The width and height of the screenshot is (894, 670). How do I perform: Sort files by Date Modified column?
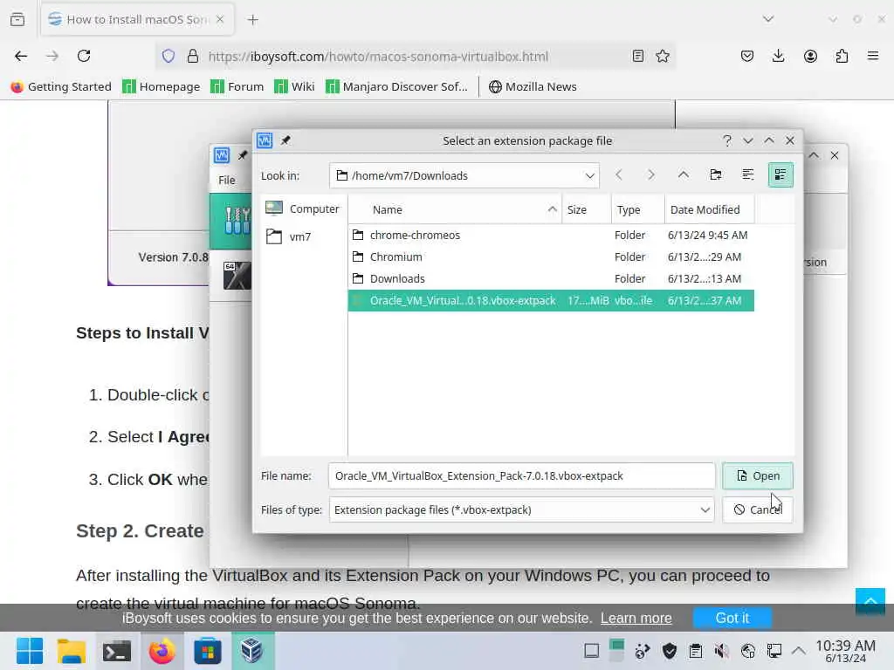(x=709, y=209)
